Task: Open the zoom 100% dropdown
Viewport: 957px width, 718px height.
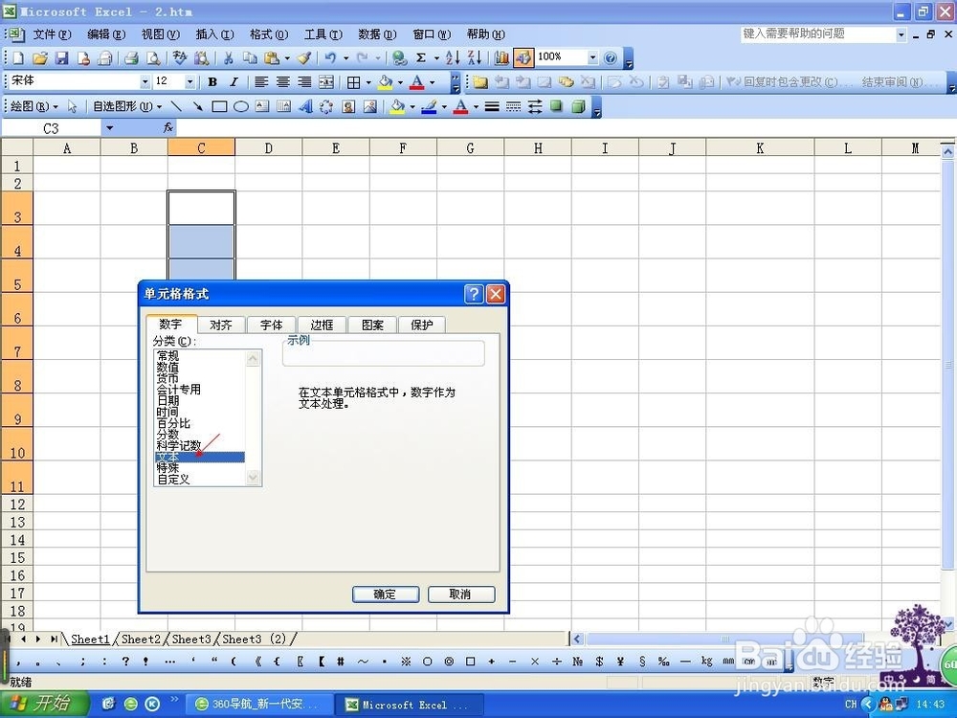Action: click(x=592, y=58)
